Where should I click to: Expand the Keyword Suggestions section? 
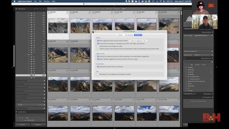point(212,51)
